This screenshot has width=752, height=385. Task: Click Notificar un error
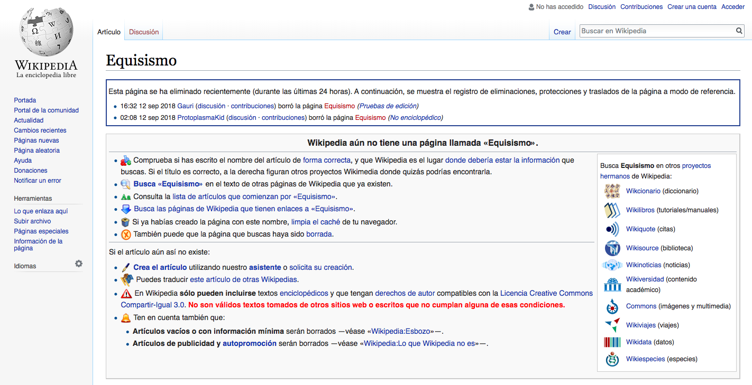38,181
